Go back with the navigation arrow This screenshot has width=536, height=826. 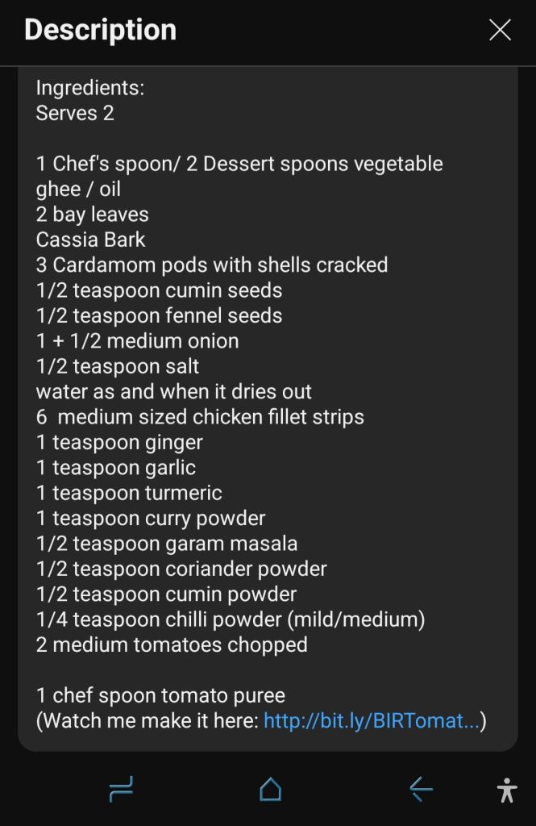(x=421, y=789)
